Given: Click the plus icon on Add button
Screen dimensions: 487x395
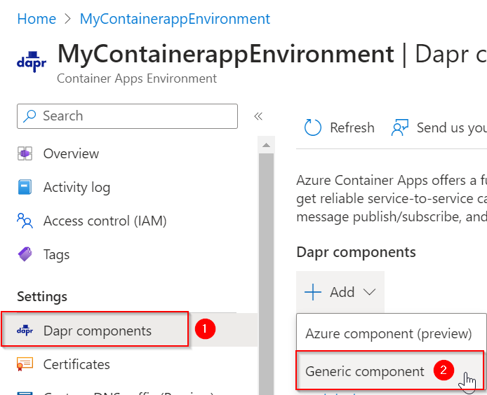Looking at the screenshot, I should pos(313,292).
